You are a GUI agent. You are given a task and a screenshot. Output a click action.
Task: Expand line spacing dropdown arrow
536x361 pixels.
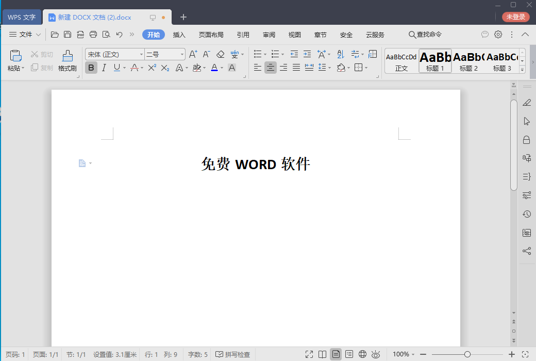pyautogui.click(x=329, y=68)
